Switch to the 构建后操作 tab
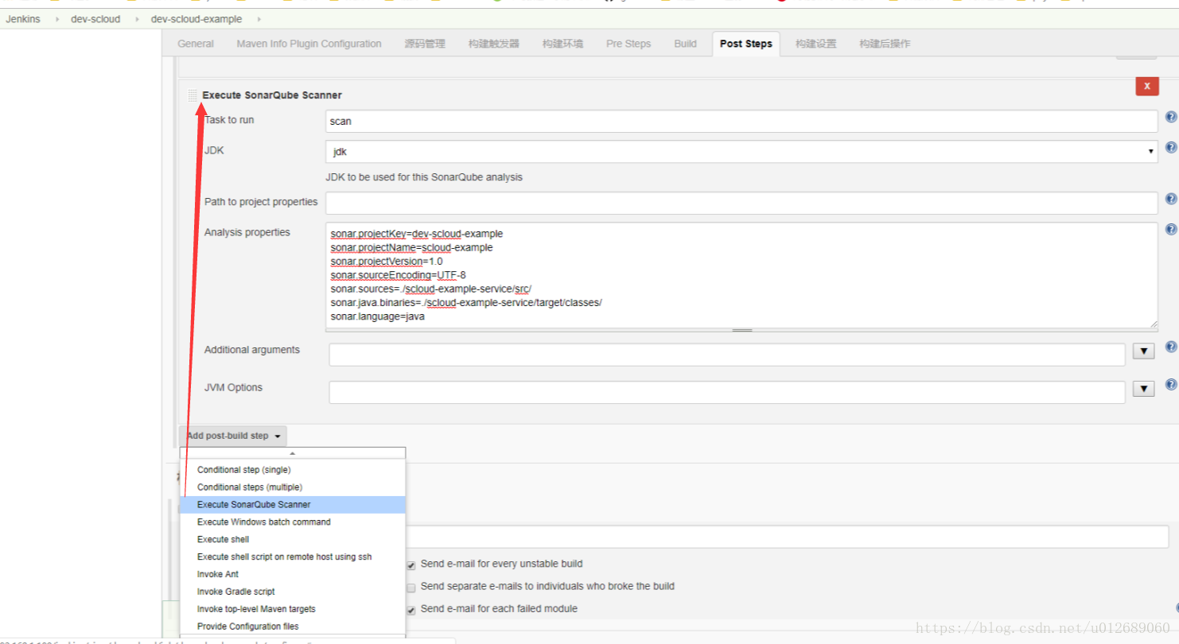Image resolution: width=1179 pixels, height=644 pixels. (885, 44)
